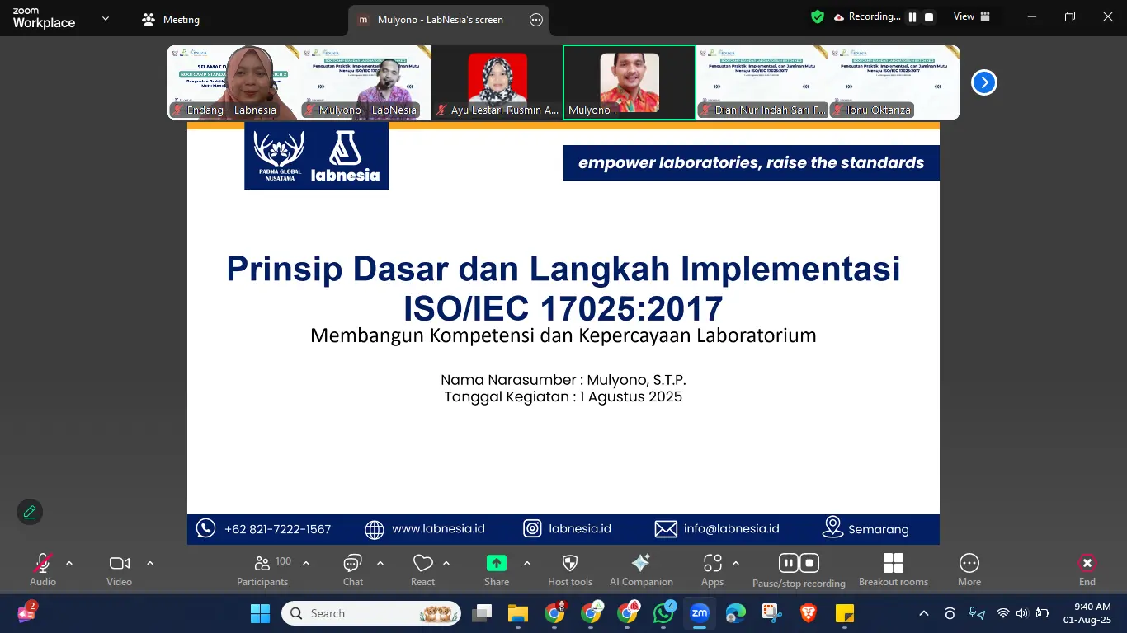
Task: Click the Host tools shield icon
Action: (569, 569)
